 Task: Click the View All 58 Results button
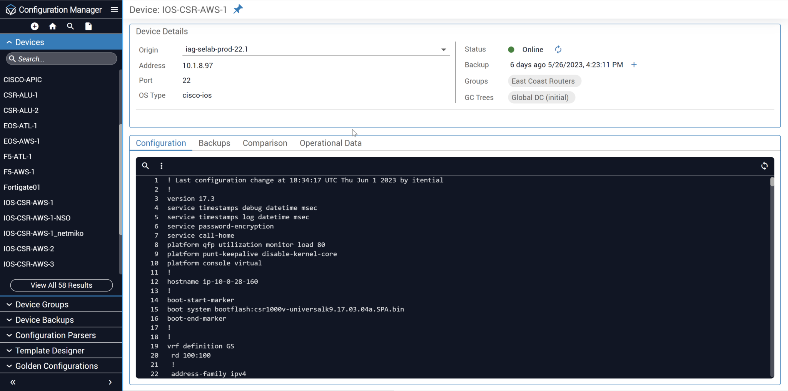point(61,285)
